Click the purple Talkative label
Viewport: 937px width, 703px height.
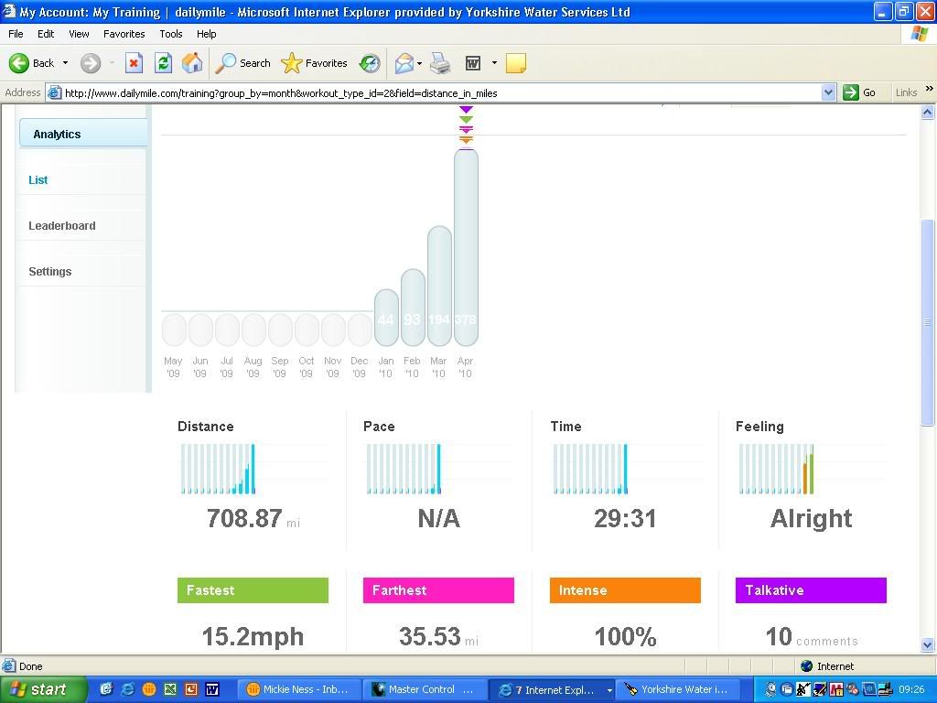811,590
